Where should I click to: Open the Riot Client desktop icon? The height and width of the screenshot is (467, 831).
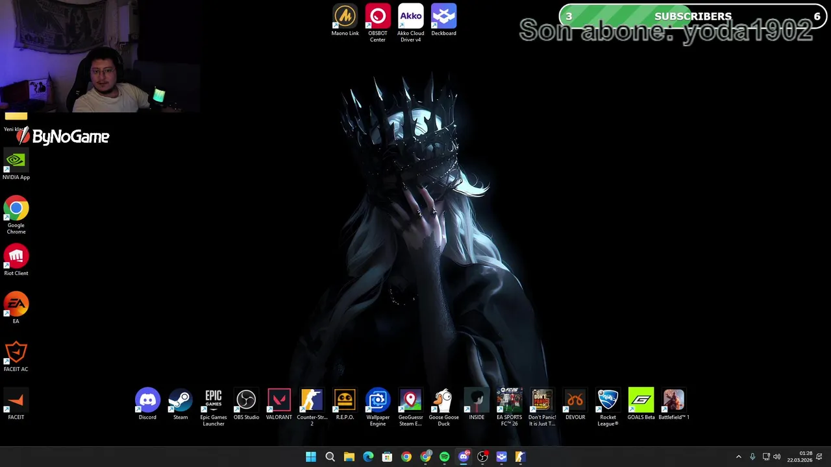[16, 261]
